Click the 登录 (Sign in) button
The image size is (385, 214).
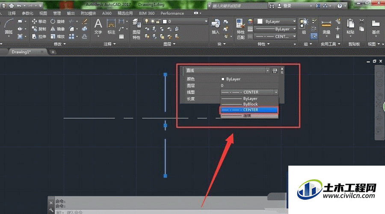pos(284,6)
